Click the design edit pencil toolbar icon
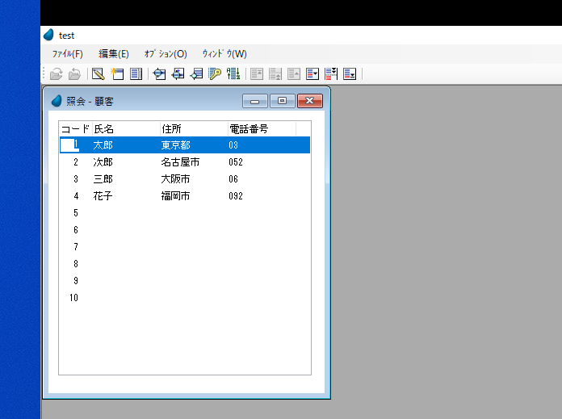This screenshot has height=419, width=562. point(98,74)
